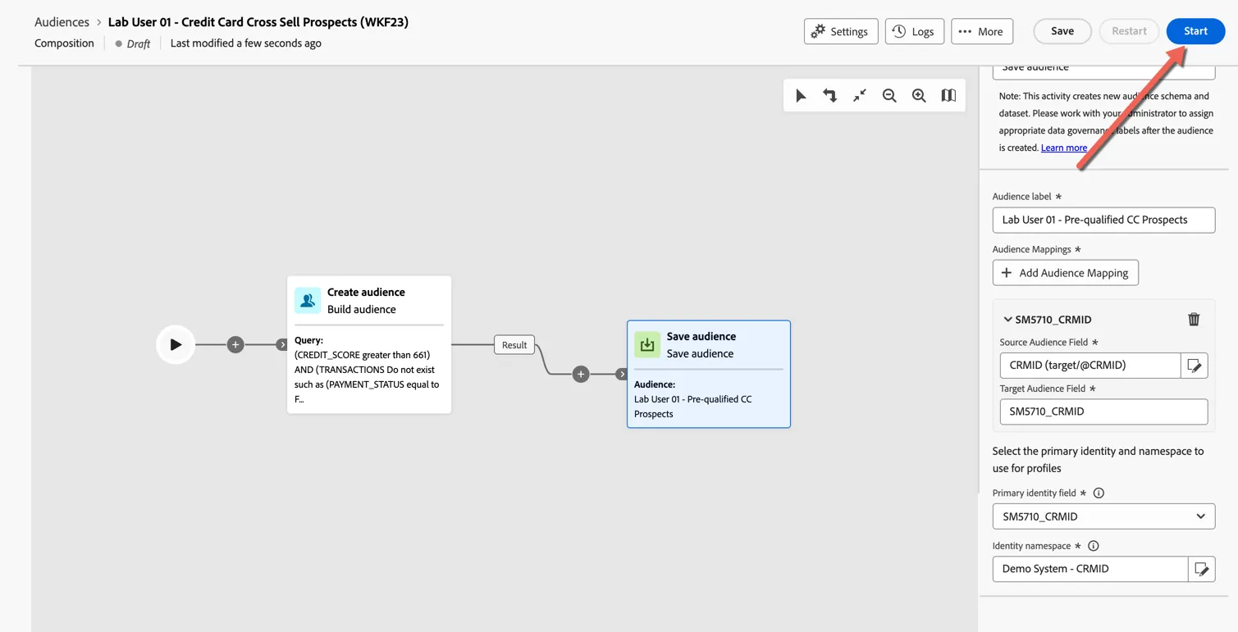
Task: Click info icon next to Identity namespace
Action: tap(1094, 546)
